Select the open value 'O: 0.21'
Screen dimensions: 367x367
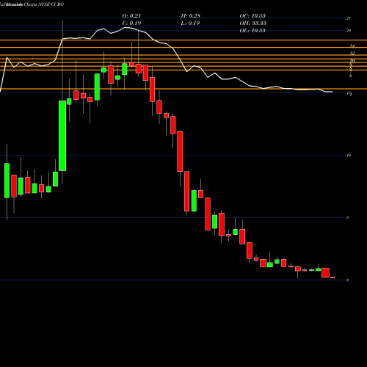pos(131,15)
